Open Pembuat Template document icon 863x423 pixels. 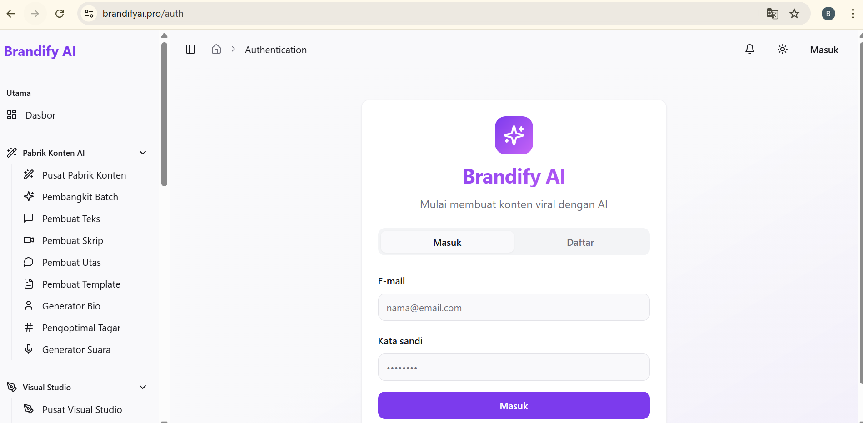coord(29,284)
